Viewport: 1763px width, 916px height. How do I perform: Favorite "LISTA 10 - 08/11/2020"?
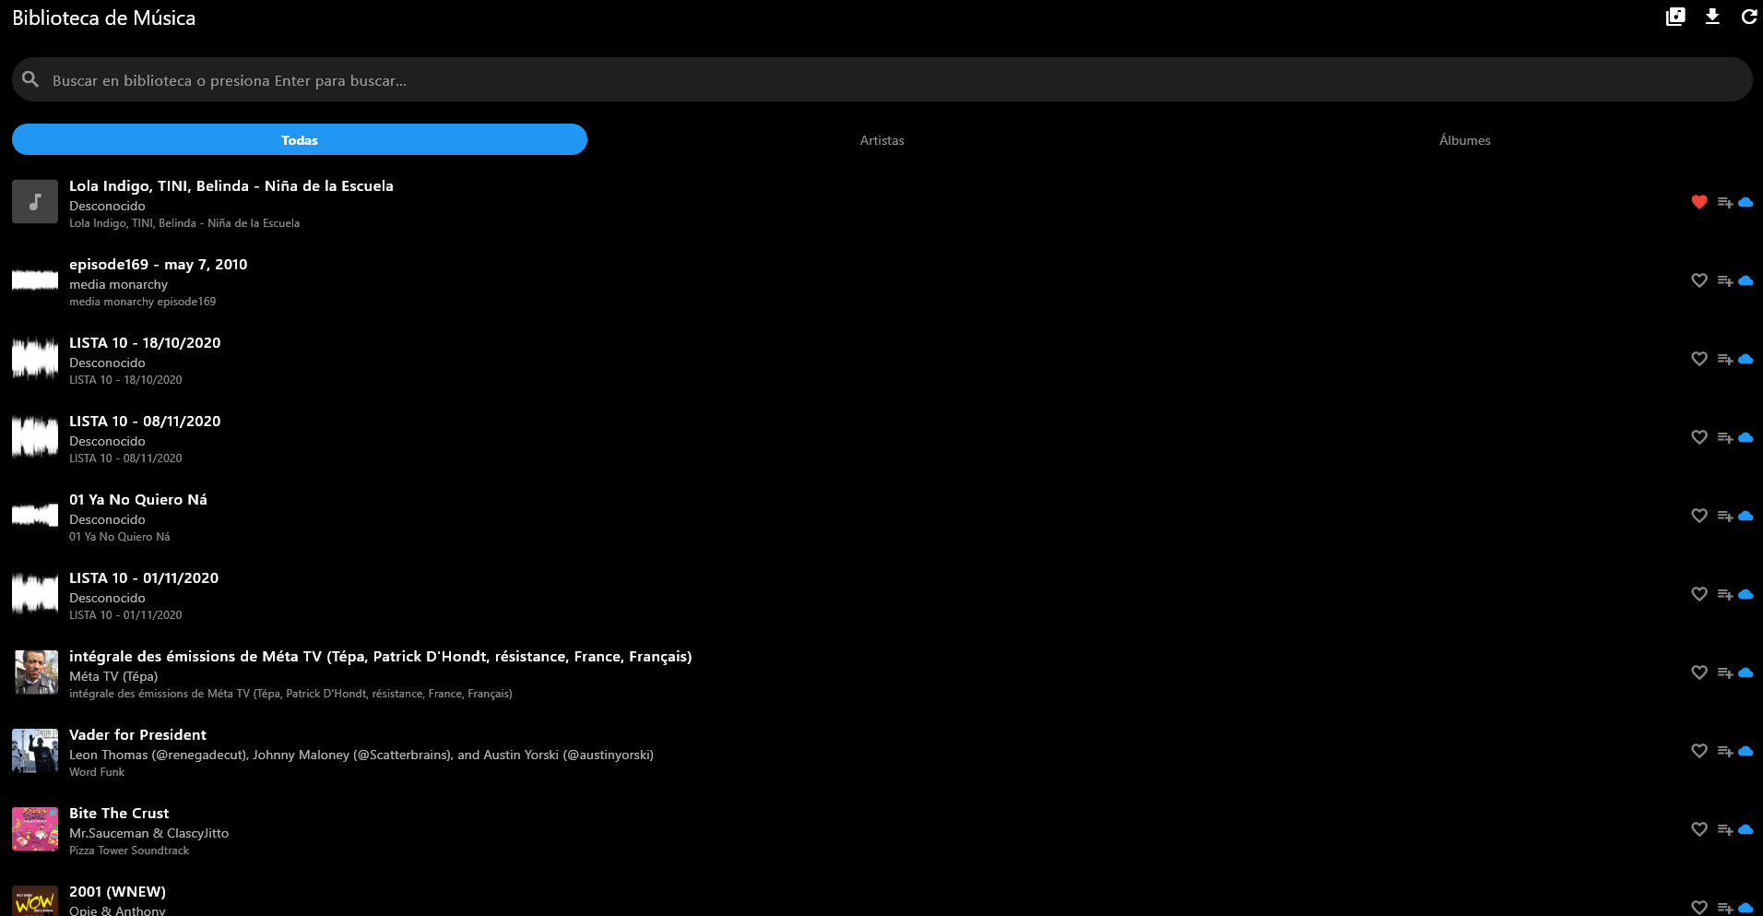coord(1699,437)
